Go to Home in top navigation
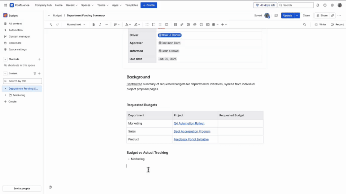Viewport: 346px width, 194px height. (59, 5)
